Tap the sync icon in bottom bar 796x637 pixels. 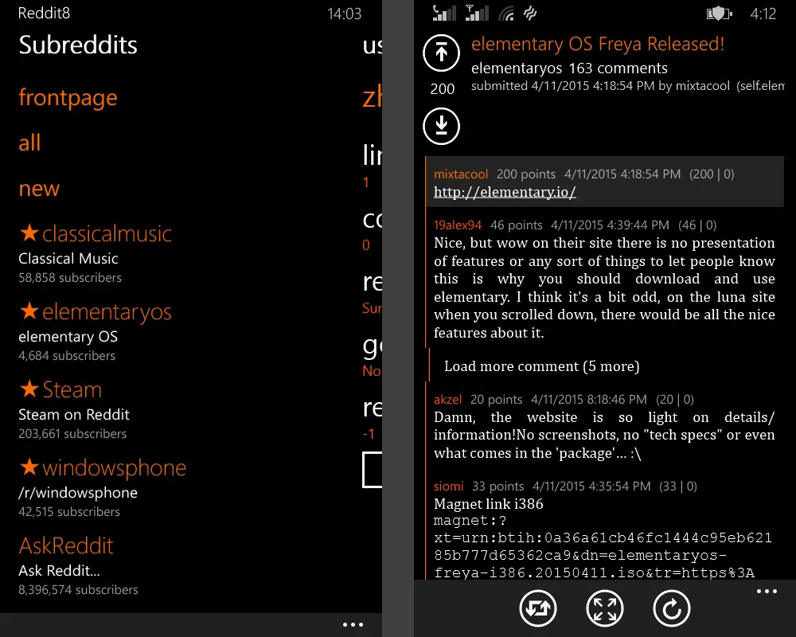coord(538,609)
